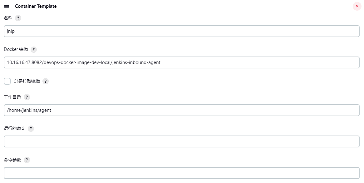Enable the 总是拉取镜像 checkbox
The width and height of the screenshot is (364, 183).
click(x=7, y=81)
